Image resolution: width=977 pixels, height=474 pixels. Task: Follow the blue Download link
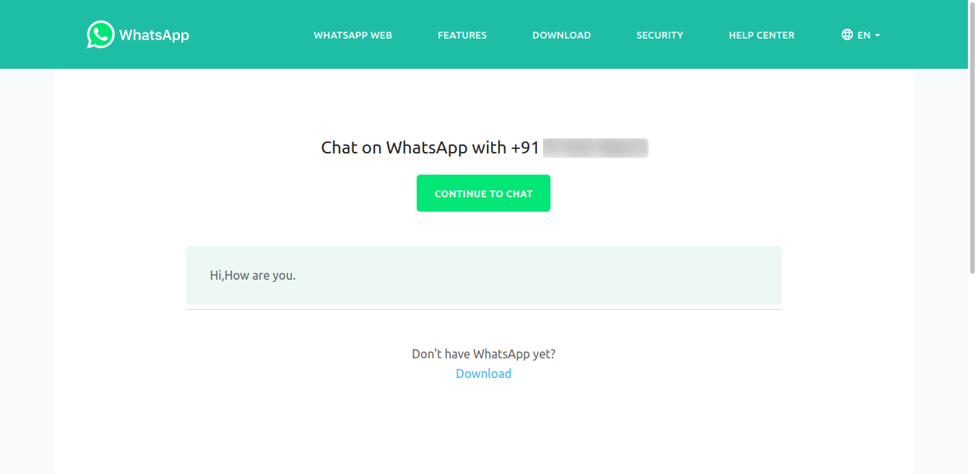tap(483, 373)
